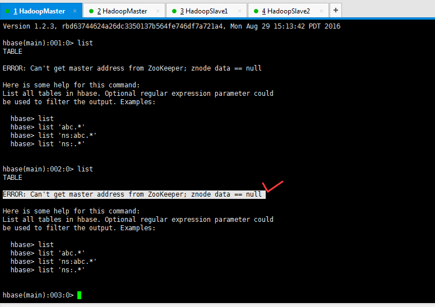Switch to the 1 HadoopMaster tab
Image resolution: width=435 pixels, height=307 pixels.
coord(41,11)
